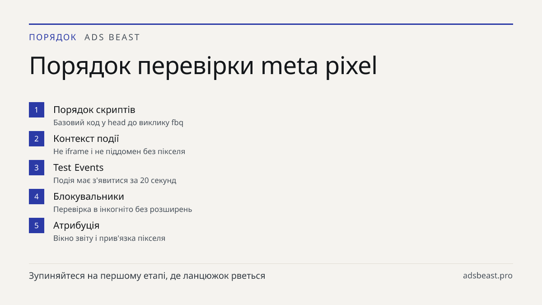Select the heading 'Атрибуція'
This screenshot has width=542, height=305.
coord(76,225)
